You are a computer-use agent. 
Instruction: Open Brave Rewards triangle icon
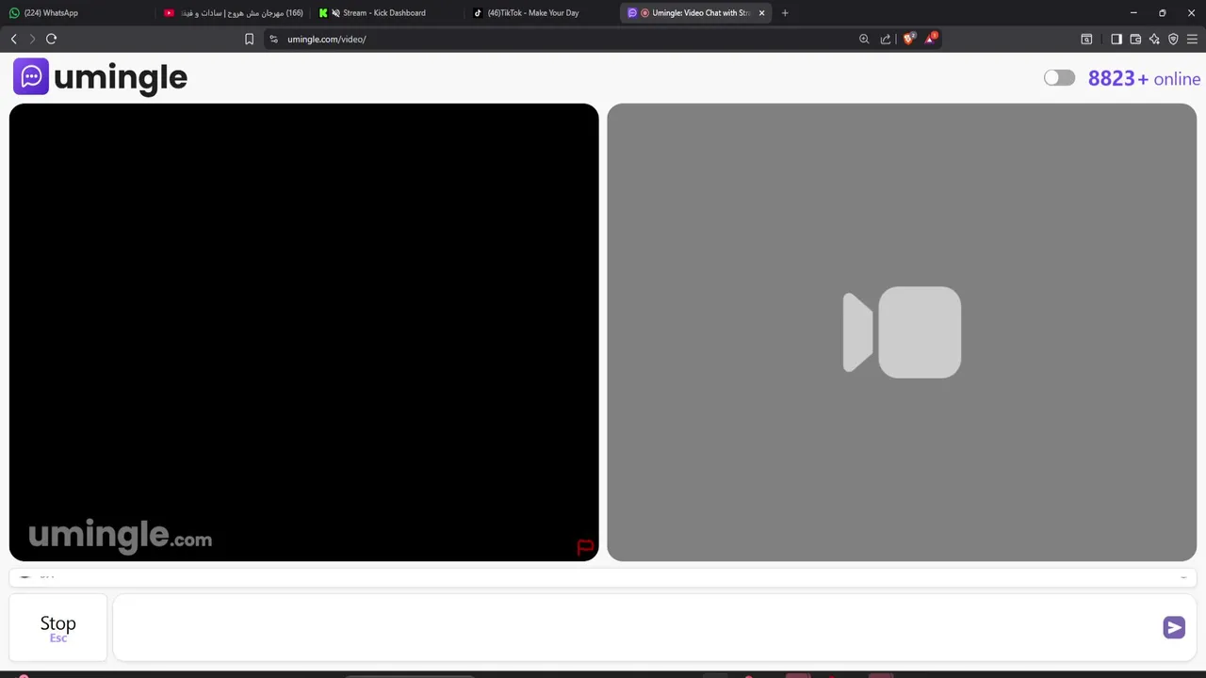pyautogui.click(x=931, y=39)
